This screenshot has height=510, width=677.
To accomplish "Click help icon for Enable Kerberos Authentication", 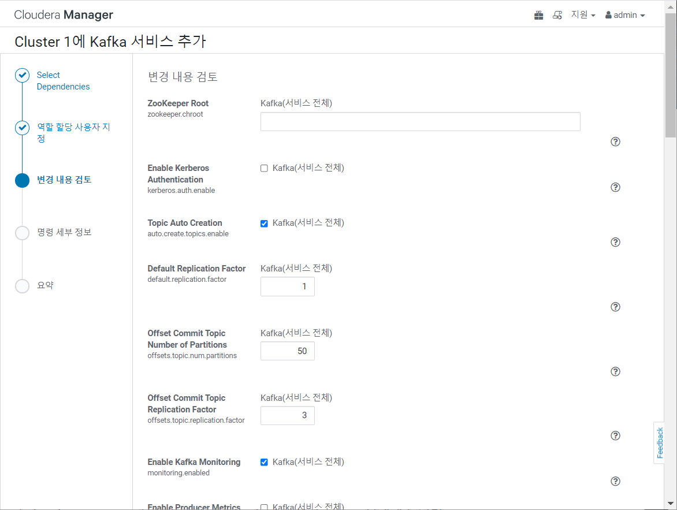I will pyautogui.click(x=615, y=187).
